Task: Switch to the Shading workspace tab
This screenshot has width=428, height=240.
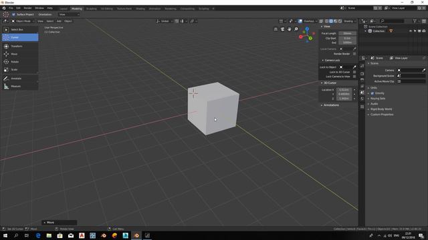Action: click(x=140, y=9)
